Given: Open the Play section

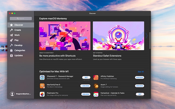Looking at the screenshot, I should [x=16, y=40].
